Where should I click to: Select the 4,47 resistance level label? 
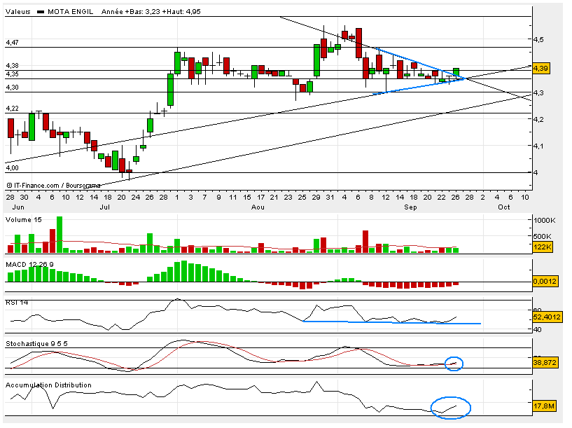pyautogui.click(x=12, y=43)
